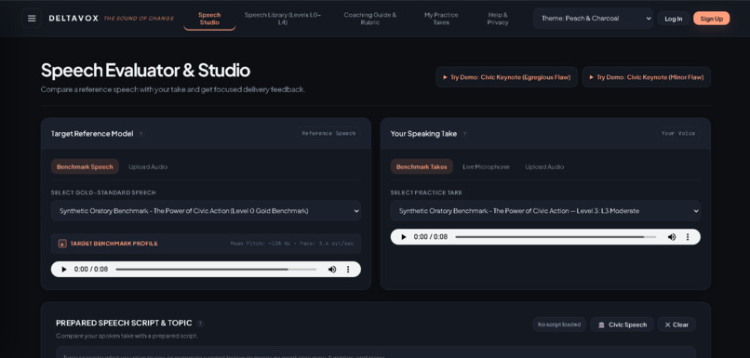
Task: Go to the Speech Studio tab
Action: click(x=209, y=19)
